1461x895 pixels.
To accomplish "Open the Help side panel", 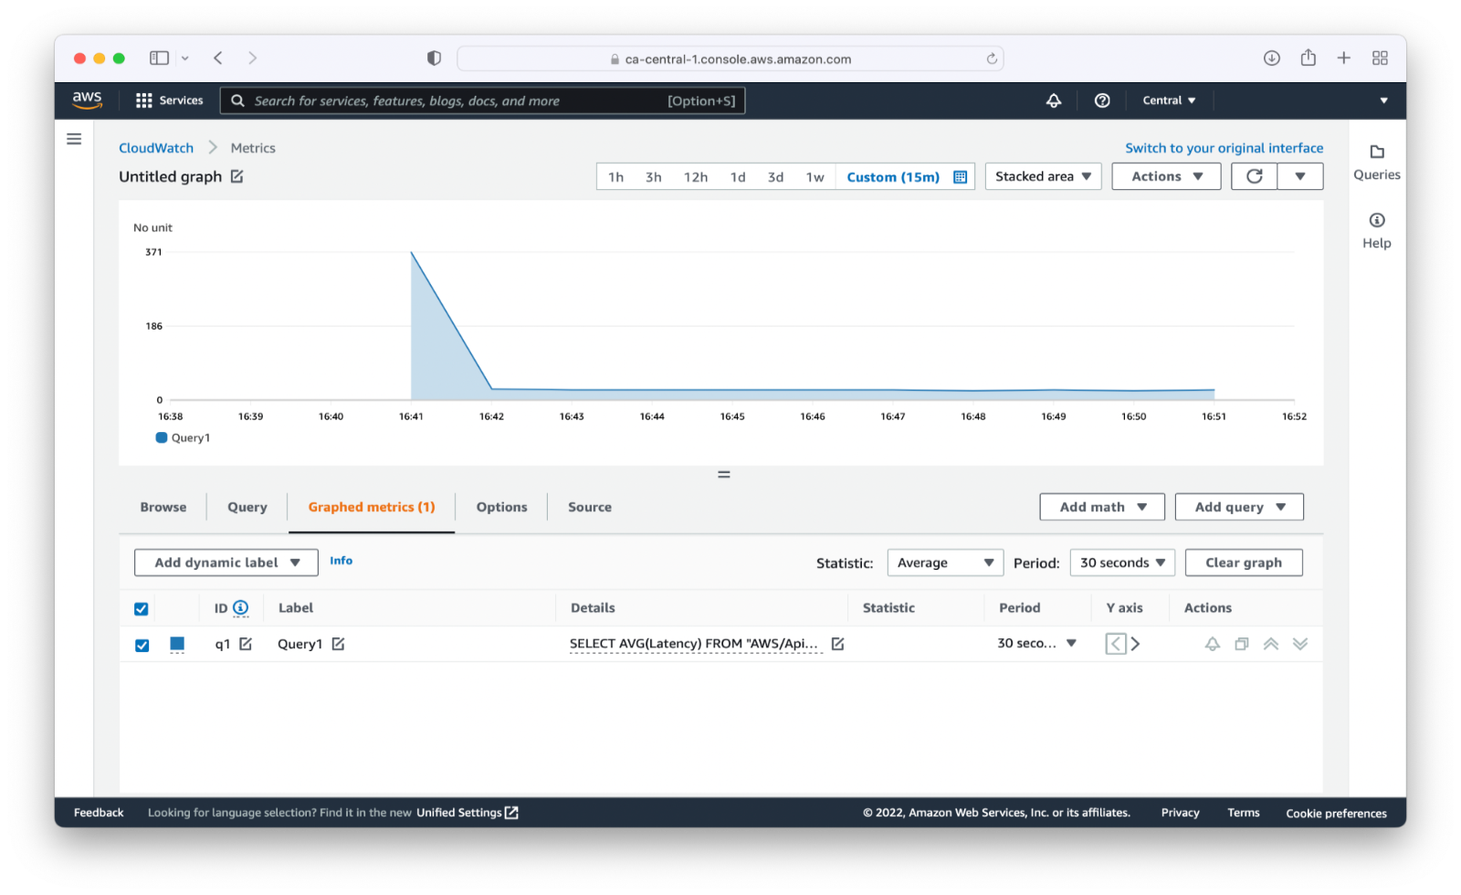I will point(1377,230).
